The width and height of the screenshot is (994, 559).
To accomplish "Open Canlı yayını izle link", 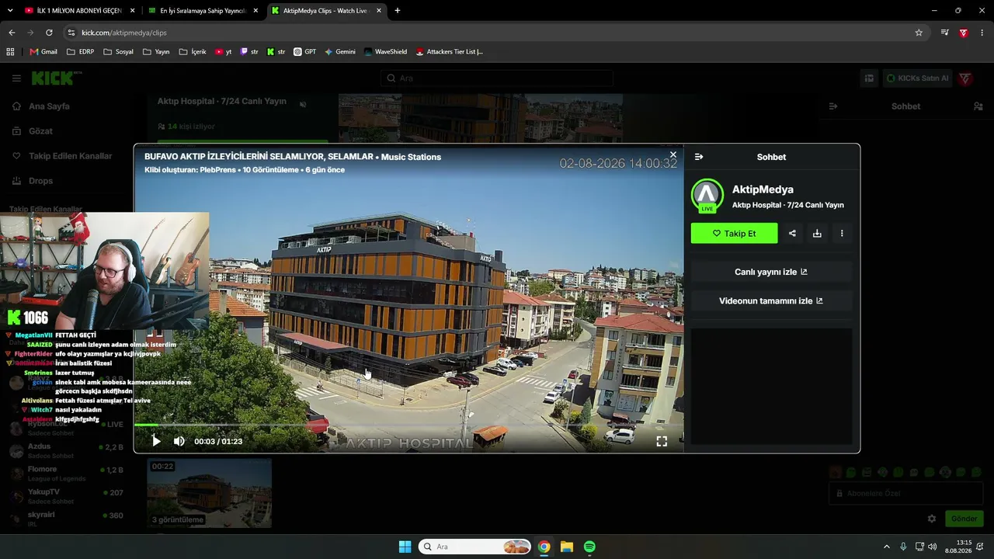I will pyautogui.click(x=771, y=272).
